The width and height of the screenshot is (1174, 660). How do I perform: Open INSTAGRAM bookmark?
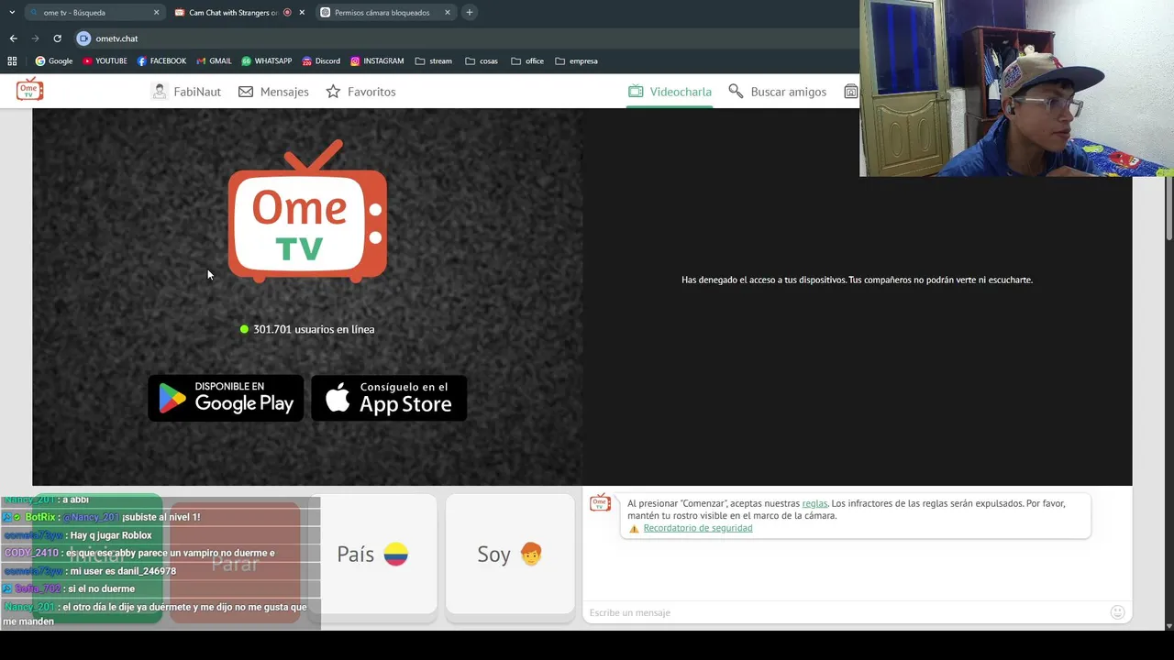click(377, 61)
